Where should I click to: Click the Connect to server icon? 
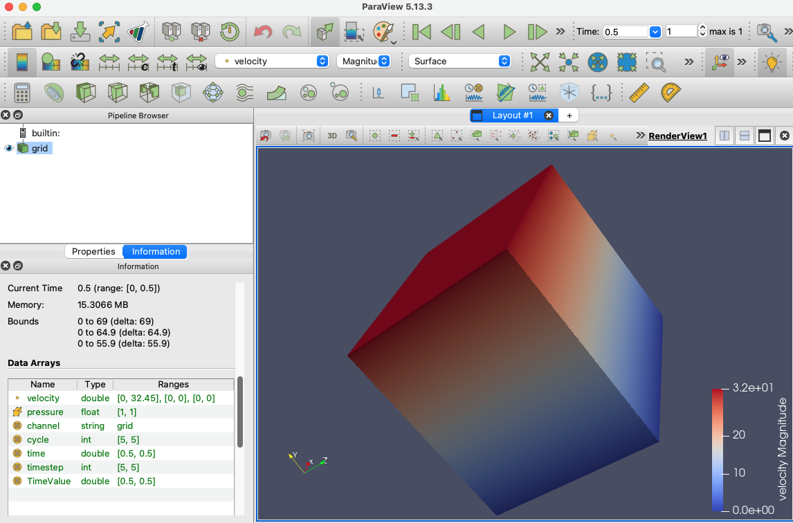pyautogui.click(x=172, y=31)
